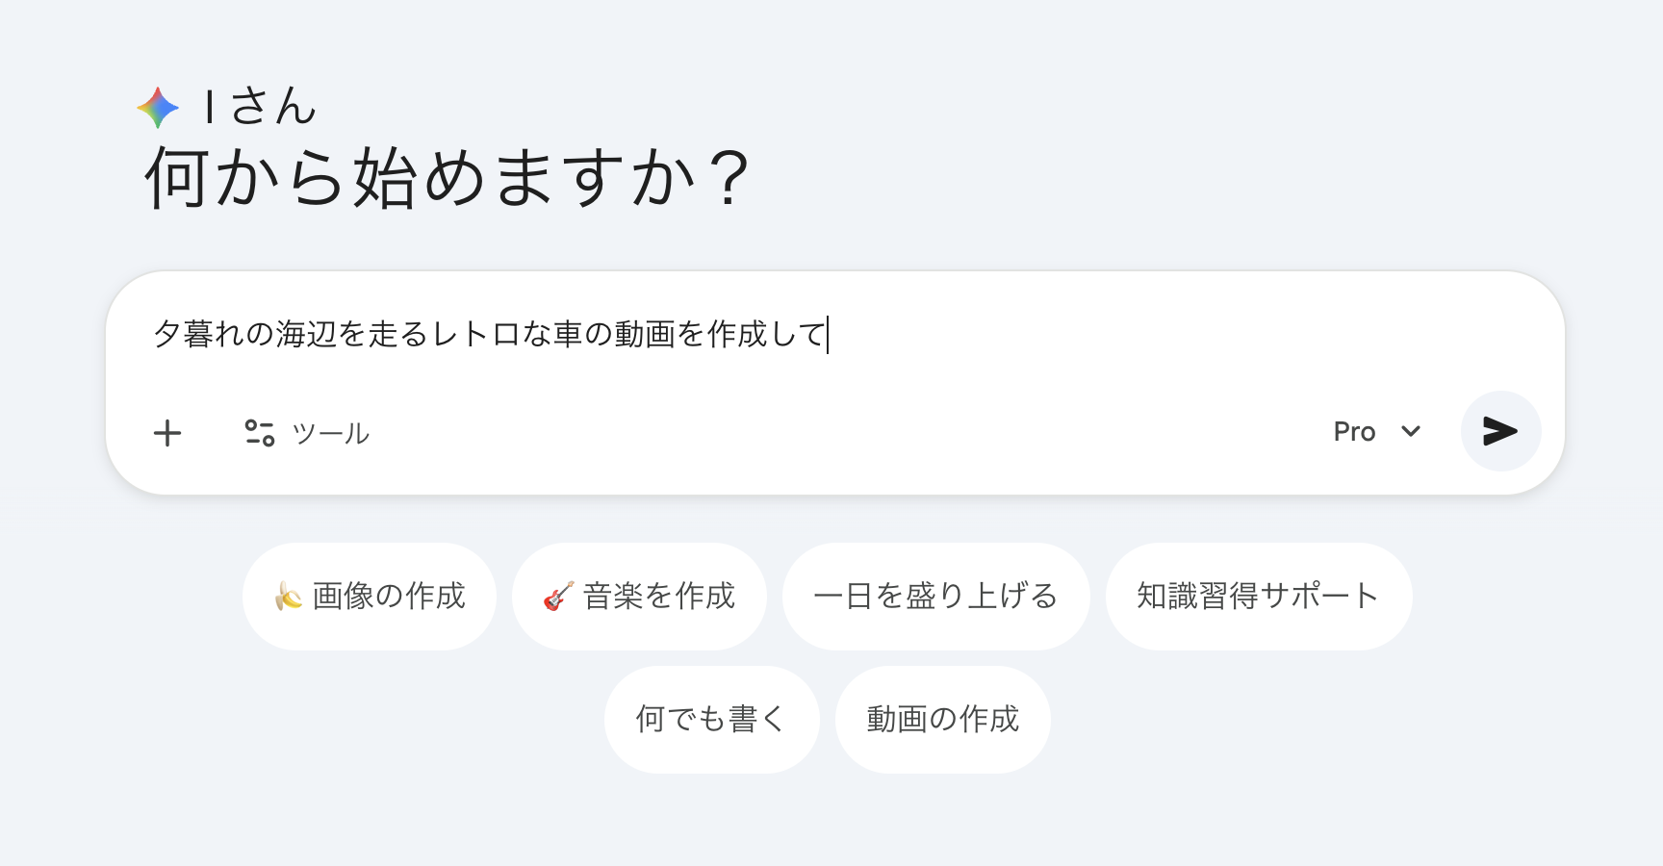Open the Pro model selector
This screenshot has width=1663, height=866.
click(1355, 432)
